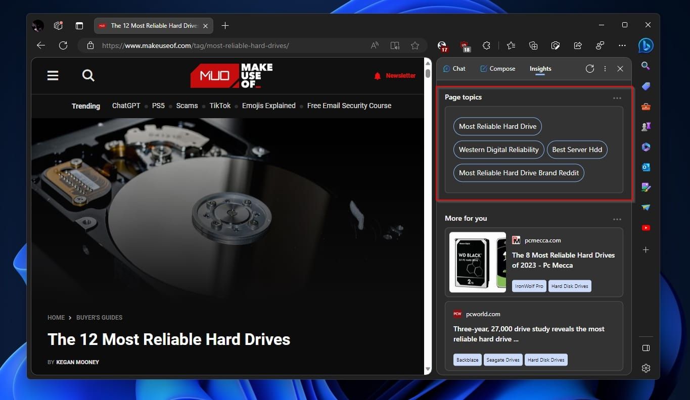Image resolution: width=690 pixels, height=400 pixels.
Task: Select the IronWolf Pro tag
Action: tap(529, 286)
